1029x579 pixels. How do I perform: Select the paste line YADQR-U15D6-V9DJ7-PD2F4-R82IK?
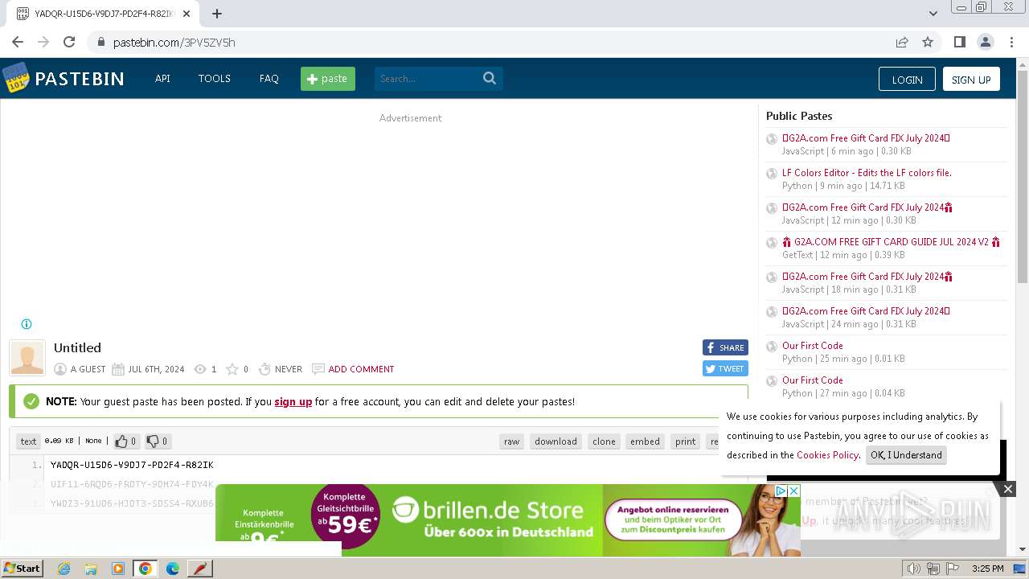[x=132, y=465]
